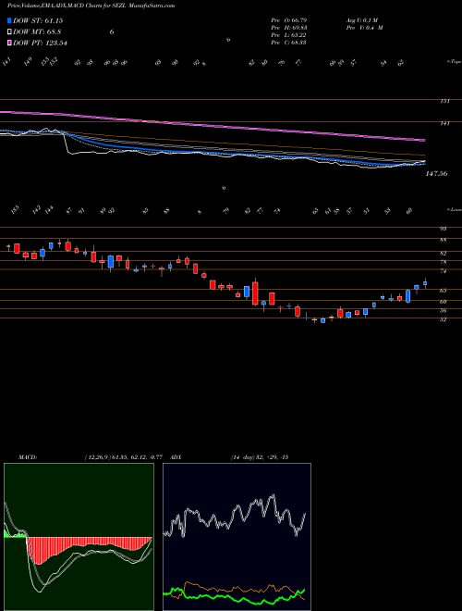Click the last blue candlestick on the right

[x=425, y=283]
